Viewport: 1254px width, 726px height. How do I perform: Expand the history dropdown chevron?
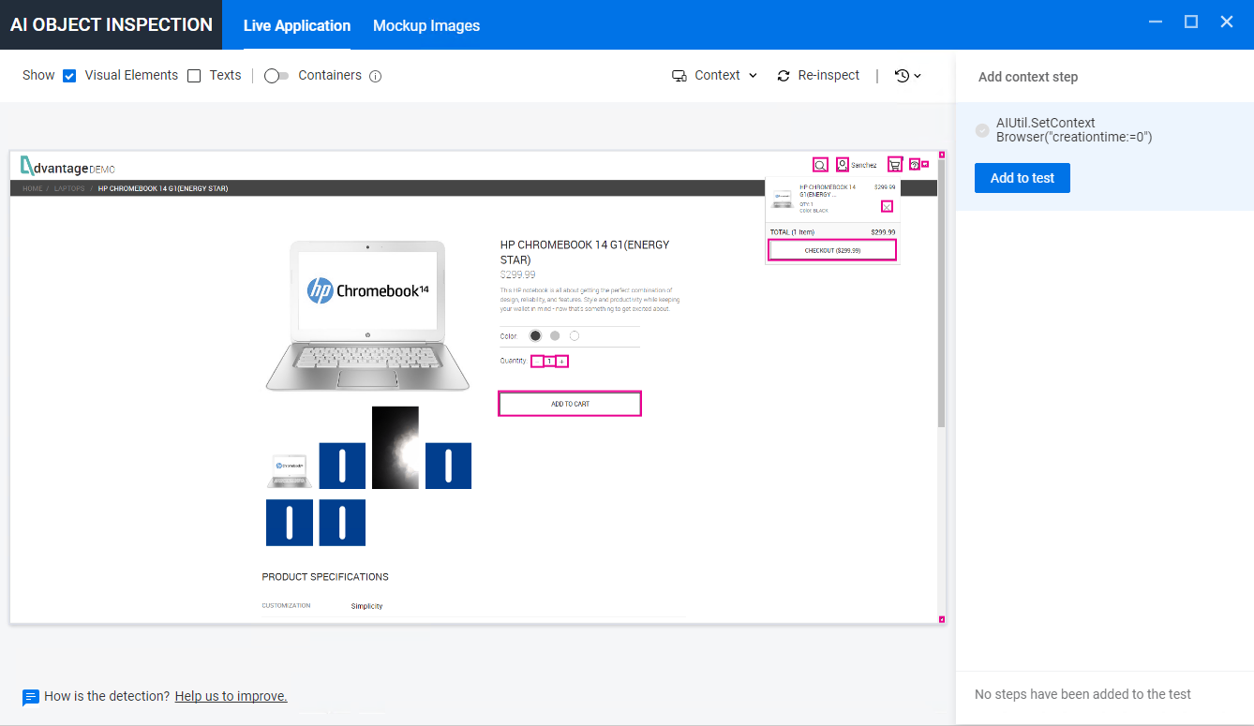click(x=917, y=75)
